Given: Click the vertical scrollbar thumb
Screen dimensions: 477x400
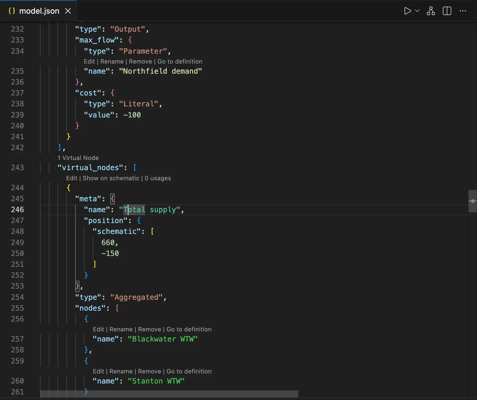Looking at the screenshot, I should point(472,201).
